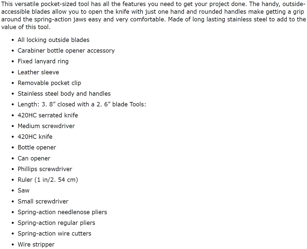Click the "Wire stripper" list item
307x249 pixels.
(x=36, y=245)
